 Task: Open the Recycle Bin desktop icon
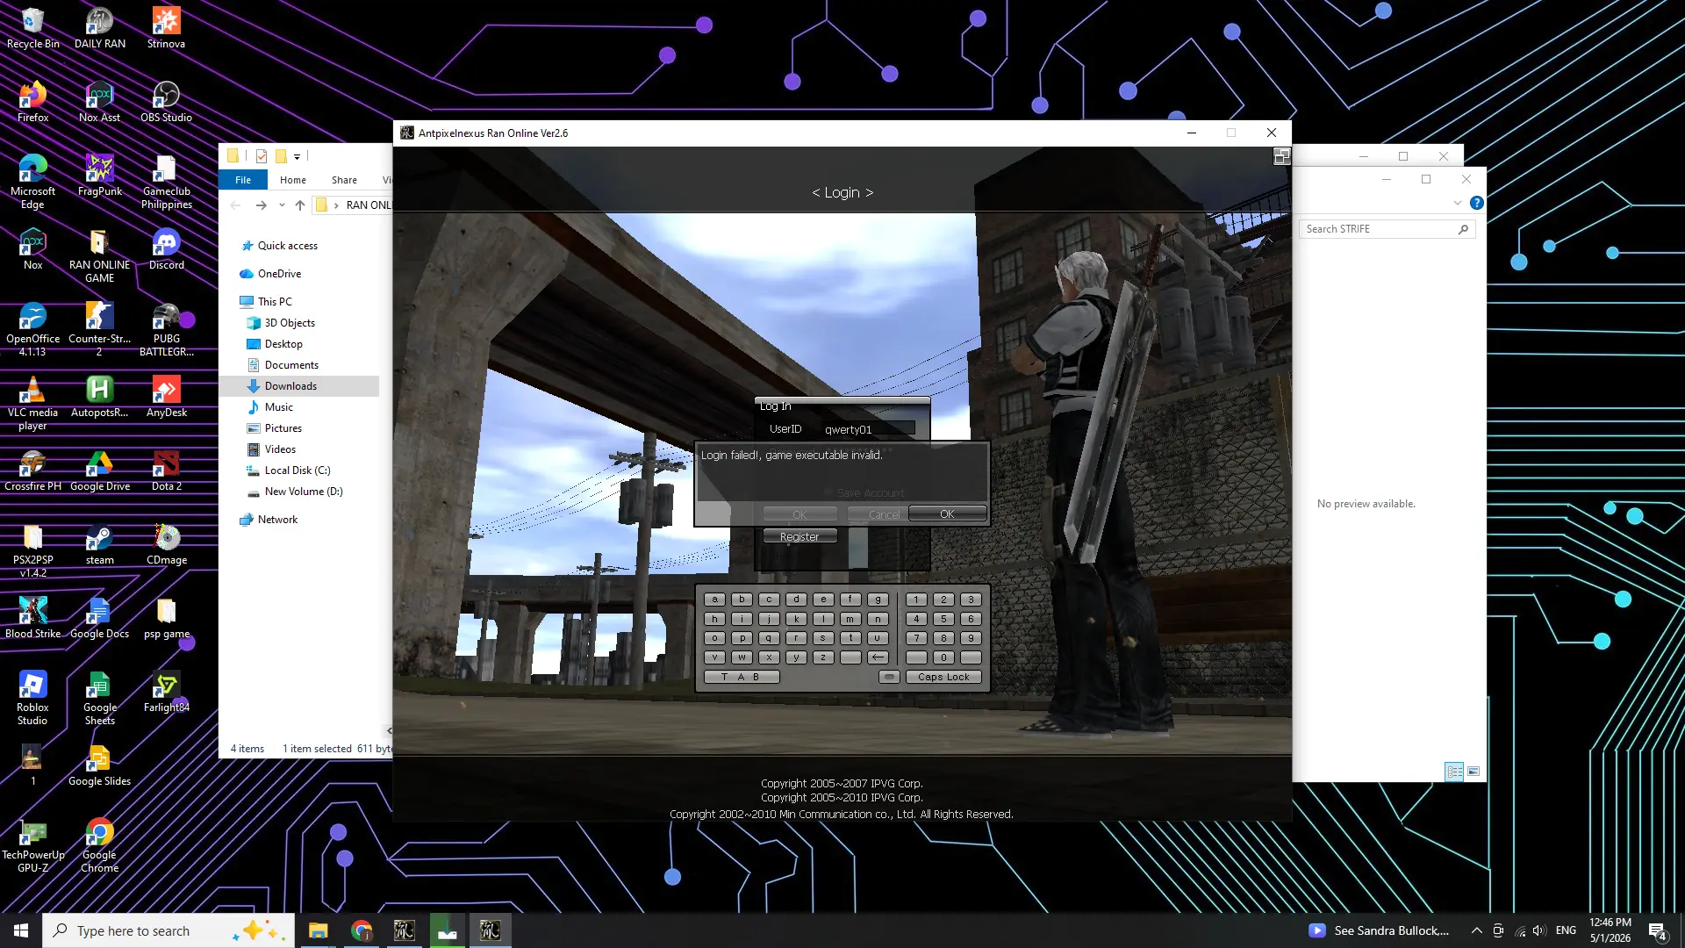point(32,27)
